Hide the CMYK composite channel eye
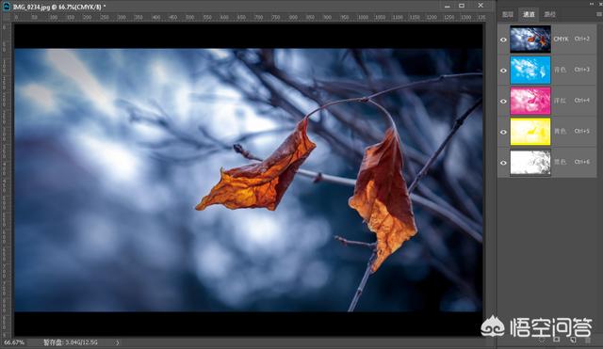This screenshot has height=349, width=603. coord(503,40)
